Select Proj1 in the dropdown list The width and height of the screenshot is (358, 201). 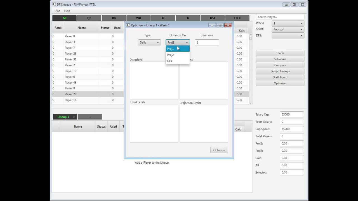pyautogui.click(x=178, y=49)
